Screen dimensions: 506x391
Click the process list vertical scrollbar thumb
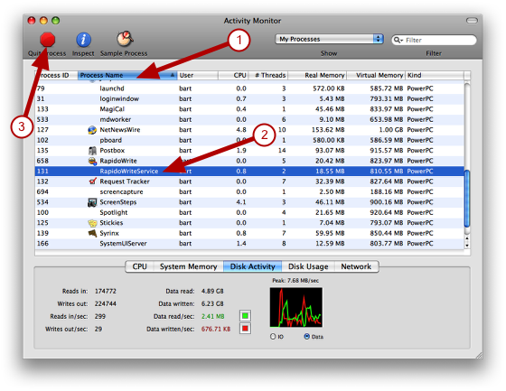[x=466, y=199]
